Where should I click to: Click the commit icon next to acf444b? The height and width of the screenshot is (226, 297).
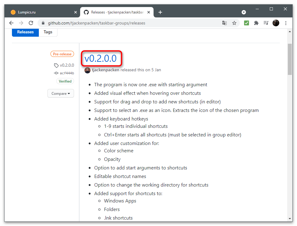[x=56, y=73]
